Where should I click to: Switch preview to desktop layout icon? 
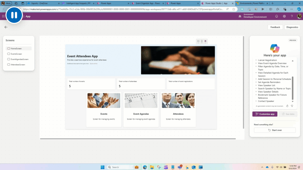(198, 41)
